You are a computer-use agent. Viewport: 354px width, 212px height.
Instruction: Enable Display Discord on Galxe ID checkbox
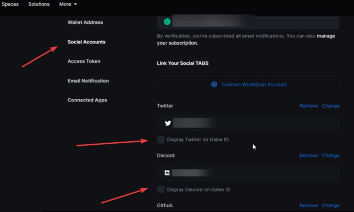point(161,189)
